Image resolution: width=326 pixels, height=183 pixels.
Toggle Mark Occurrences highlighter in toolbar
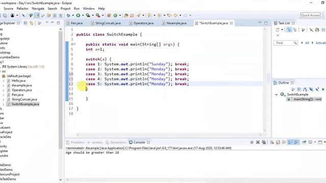point(37,15)
